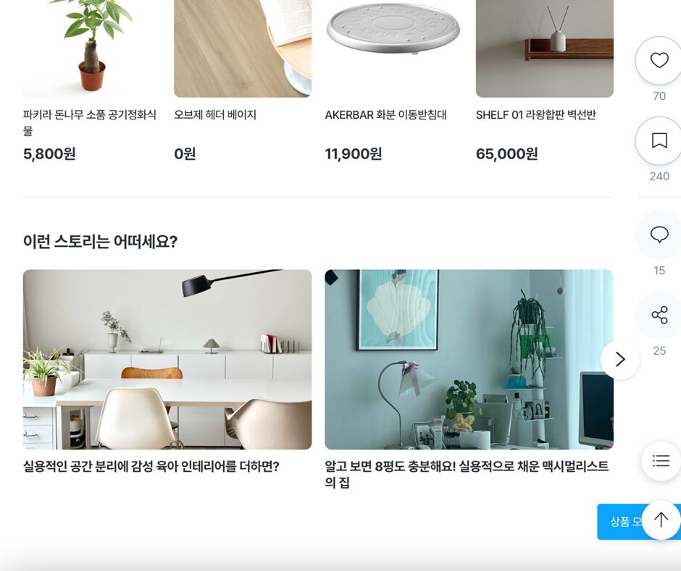Open the teal desk room story thumbnail

coord(469,359)
